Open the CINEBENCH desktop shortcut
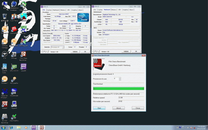The image size is (208, 130). tap(14, 6)
